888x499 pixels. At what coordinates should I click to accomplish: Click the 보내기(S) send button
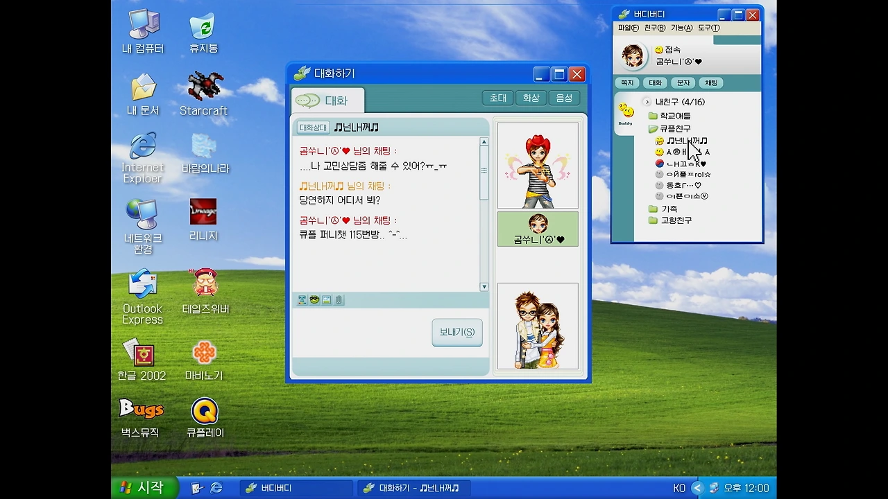(457, 333)
